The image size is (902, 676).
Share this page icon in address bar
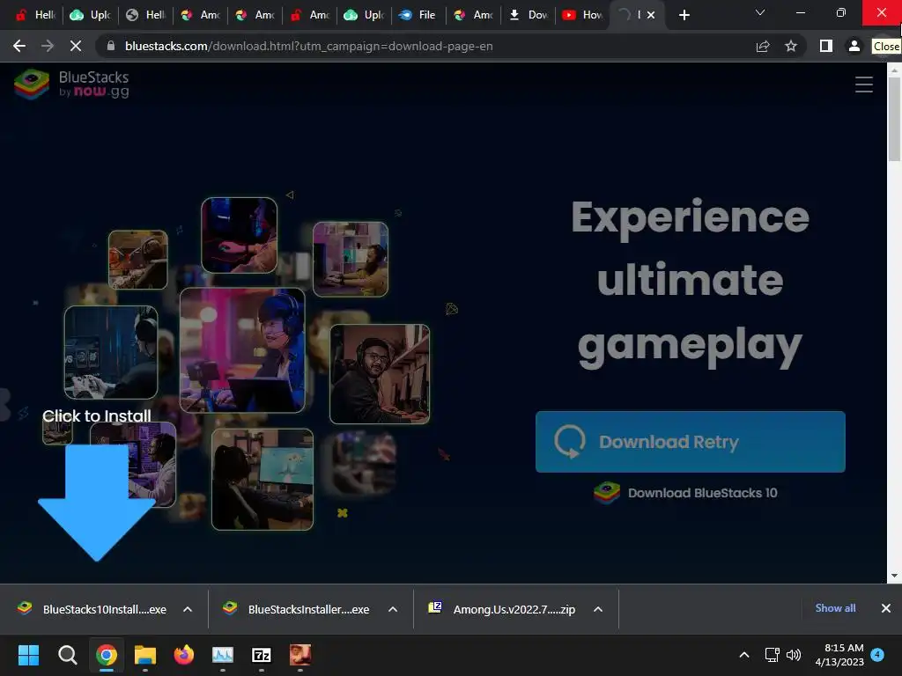(763, 46)
